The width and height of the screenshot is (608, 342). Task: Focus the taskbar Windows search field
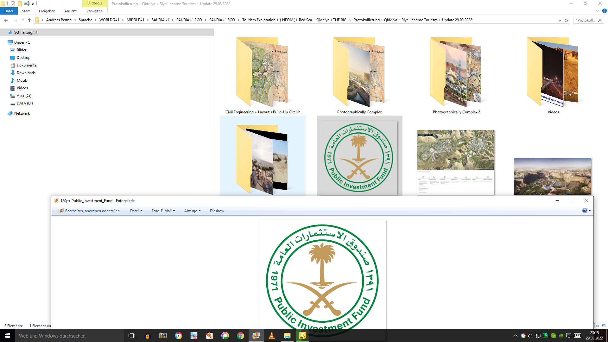tap(70, 336)
